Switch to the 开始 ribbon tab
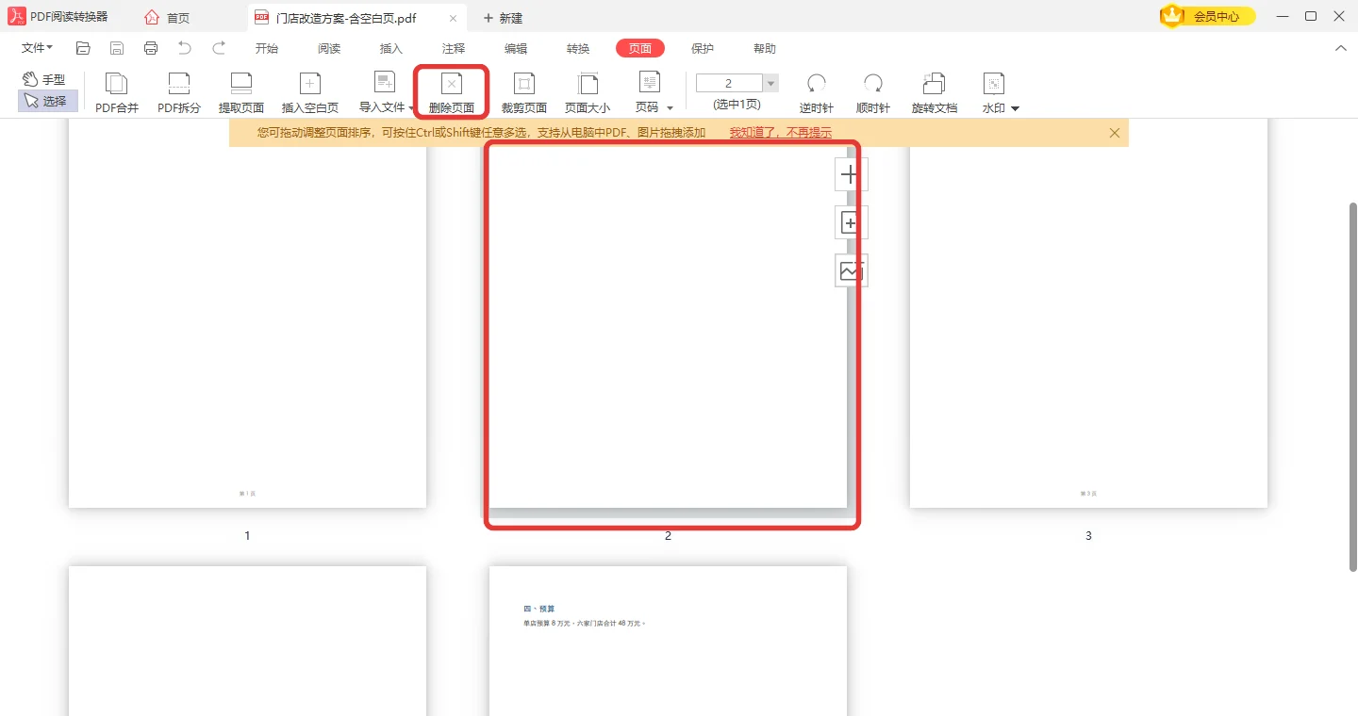 tap(267, 49)
